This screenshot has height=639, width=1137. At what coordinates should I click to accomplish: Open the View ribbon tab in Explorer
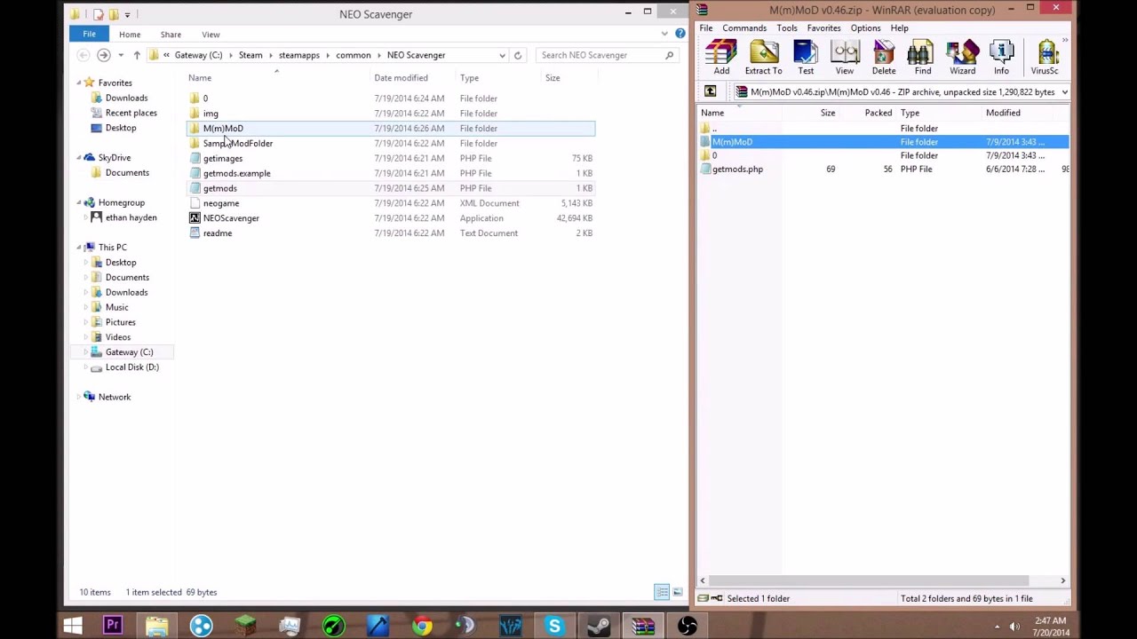tap(211, 35)
